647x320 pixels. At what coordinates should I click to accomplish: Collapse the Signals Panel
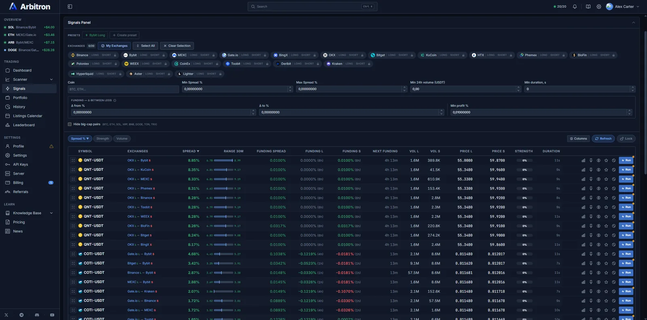(x=633, y=23)
